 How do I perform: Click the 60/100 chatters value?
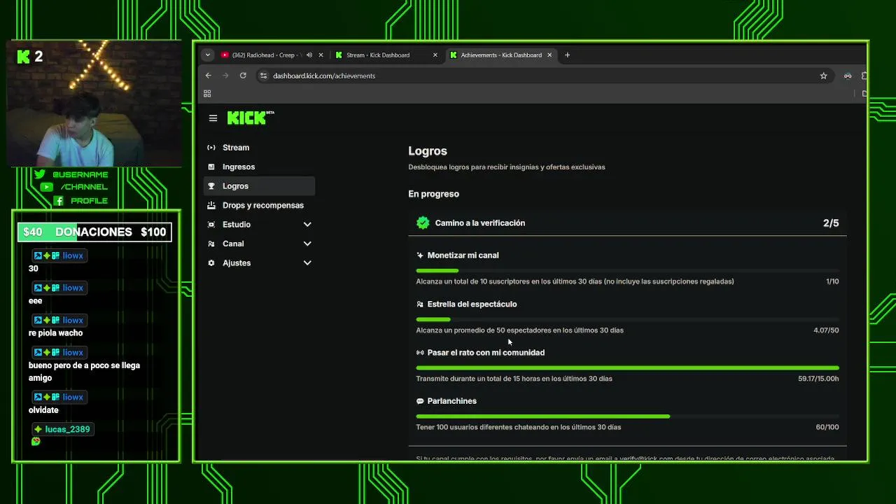(827, 427)
